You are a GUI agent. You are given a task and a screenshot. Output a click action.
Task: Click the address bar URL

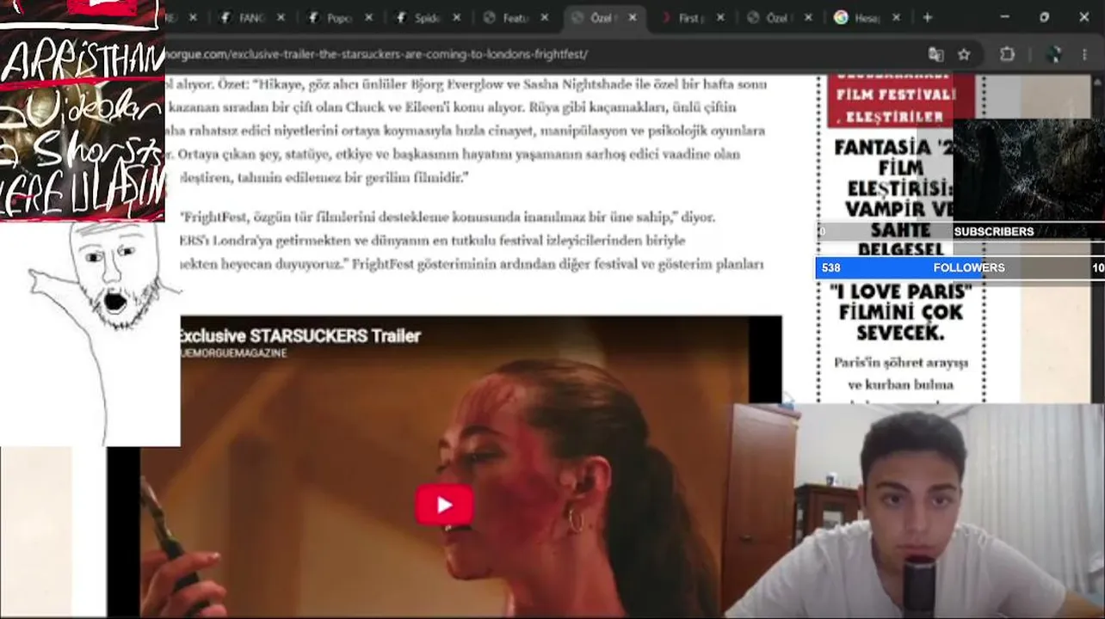click(x=377, y=54)
